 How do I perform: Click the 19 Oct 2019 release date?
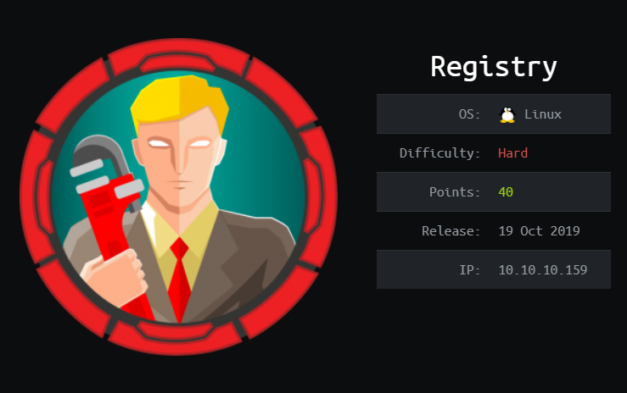tap(539, 231)
